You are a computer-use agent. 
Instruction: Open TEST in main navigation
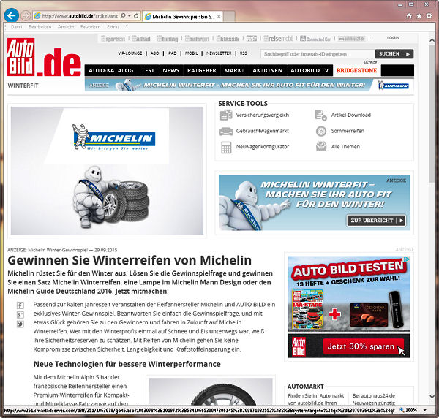(x=148, y=70)
